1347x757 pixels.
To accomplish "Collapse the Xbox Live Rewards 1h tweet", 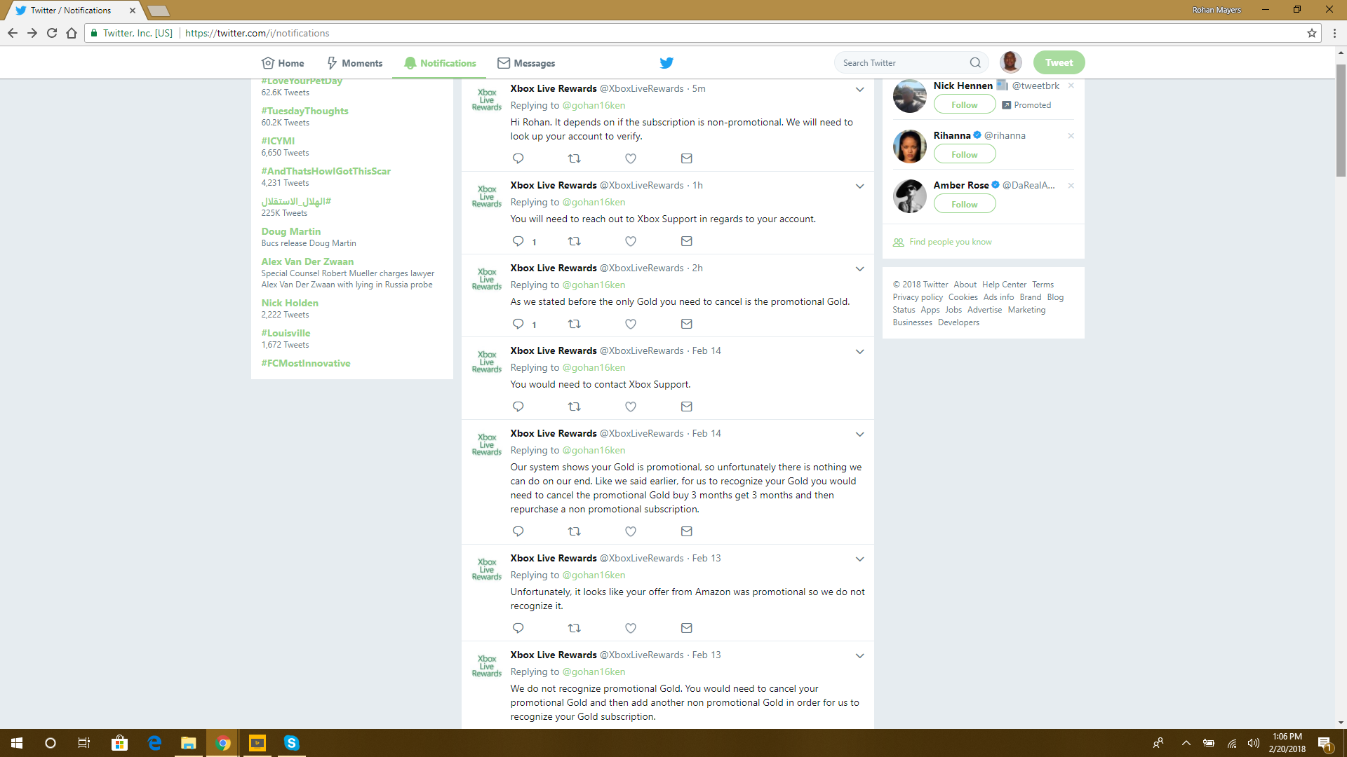I will 859,186.
